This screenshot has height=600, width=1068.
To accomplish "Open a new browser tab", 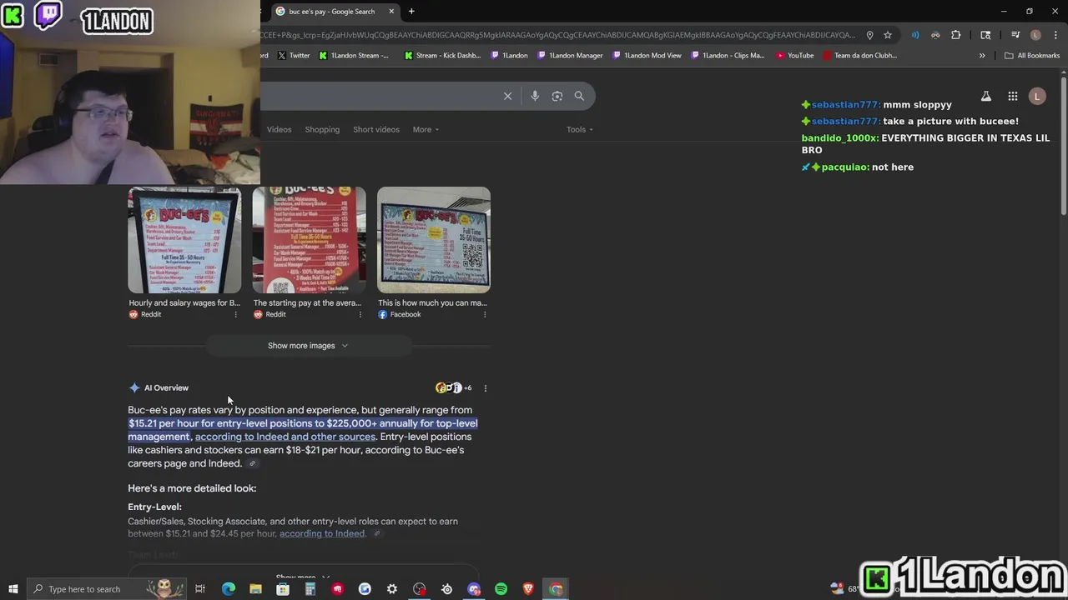I will (x=411, y=12).
